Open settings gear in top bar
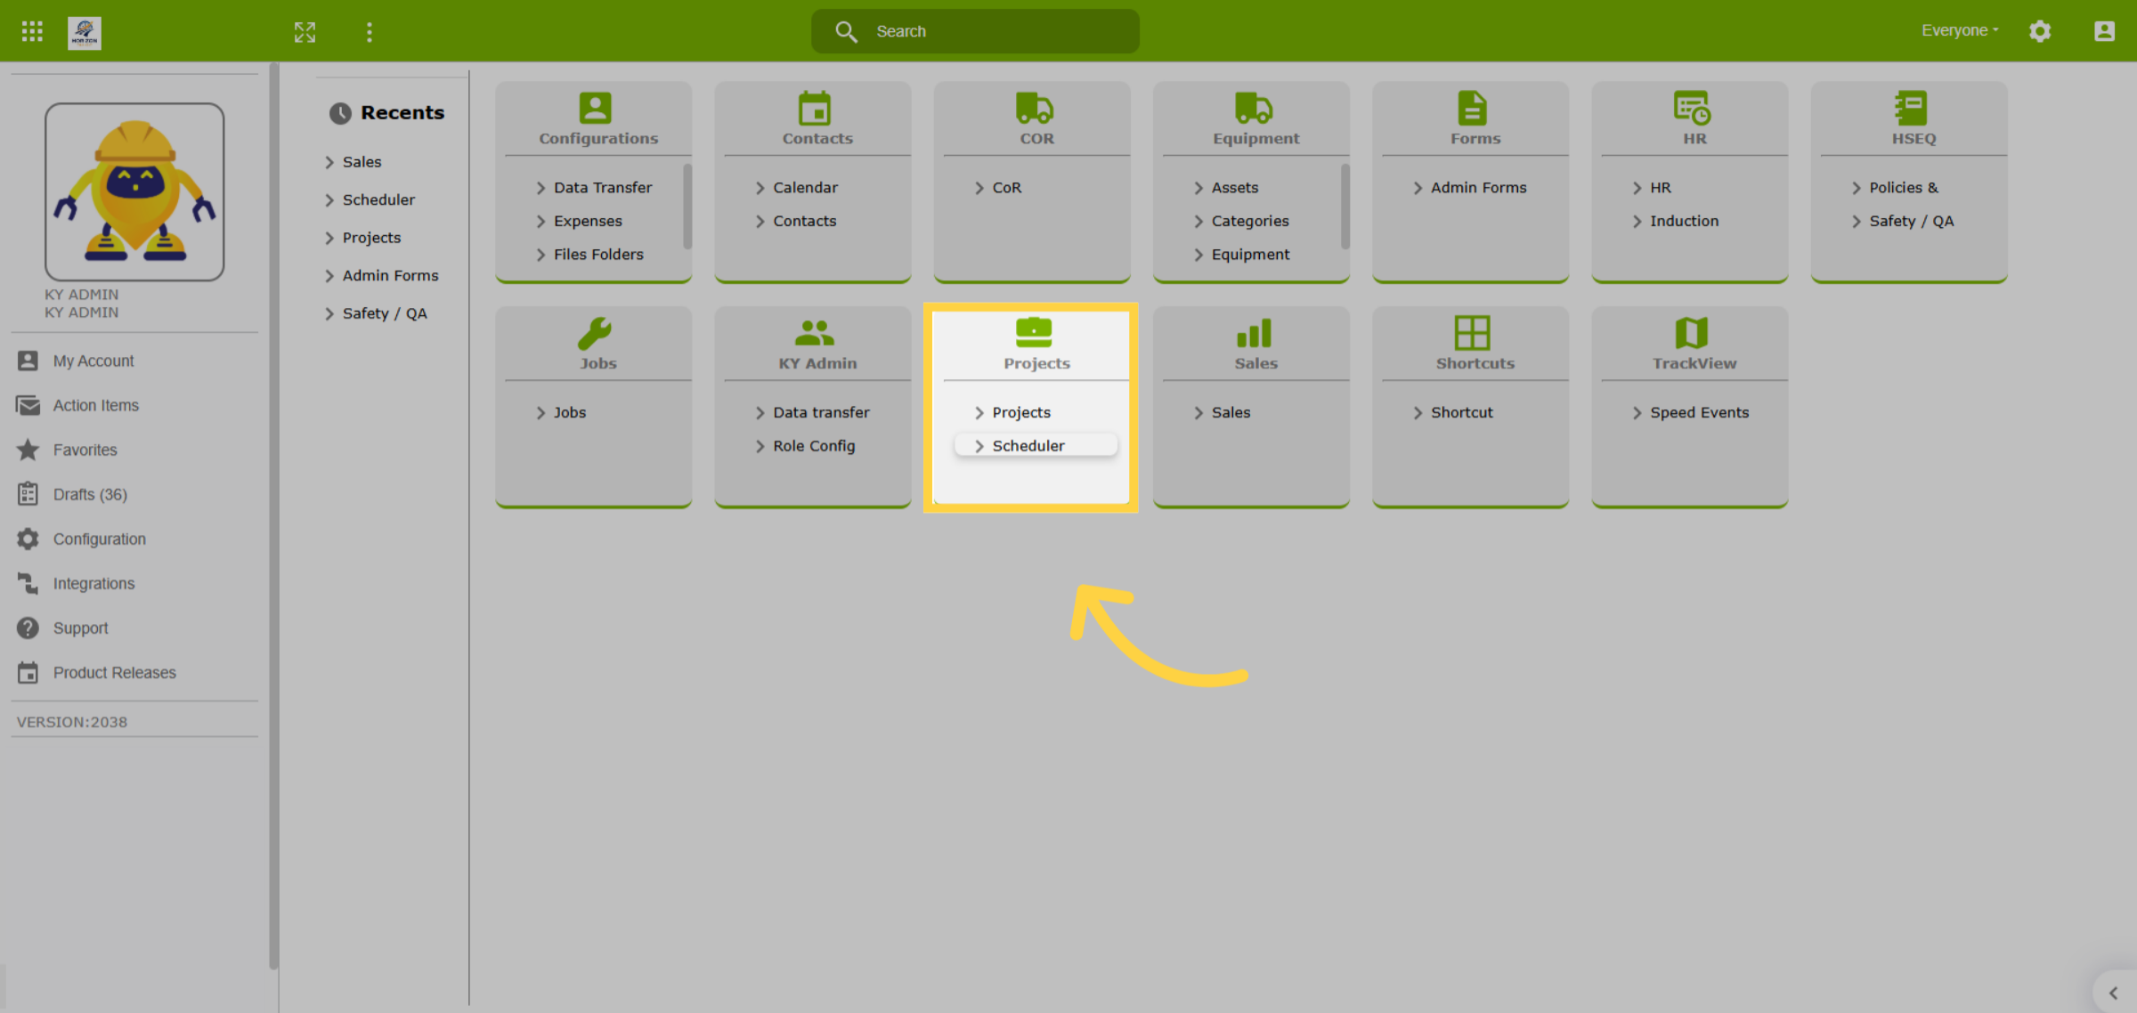 tap(2040, 31)
